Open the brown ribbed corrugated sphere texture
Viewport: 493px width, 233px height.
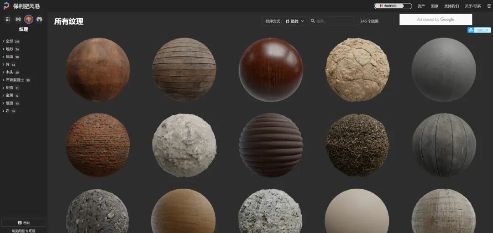coord(271,145)
